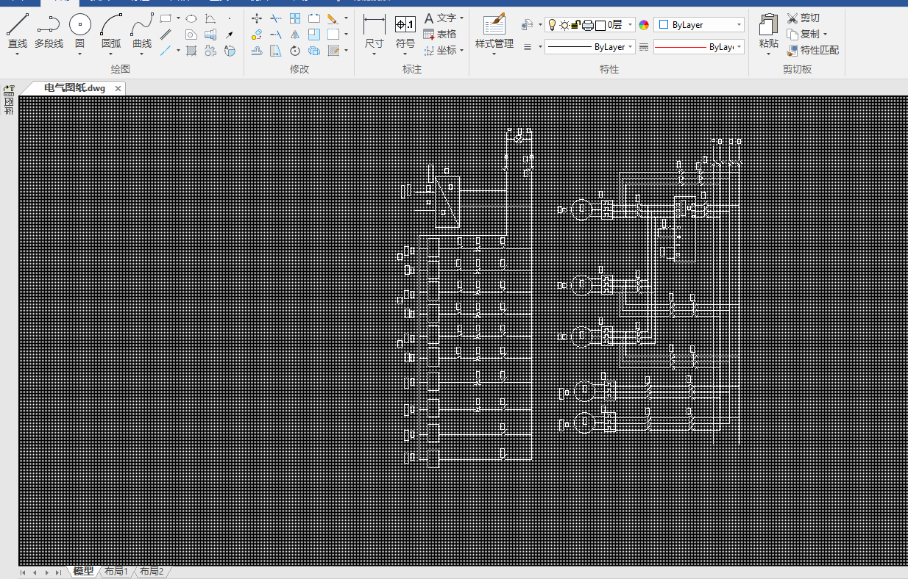This screenshot has height=579, width=908.
Task: Click the 样式管理 style manager button
Action: click(494, 31)
